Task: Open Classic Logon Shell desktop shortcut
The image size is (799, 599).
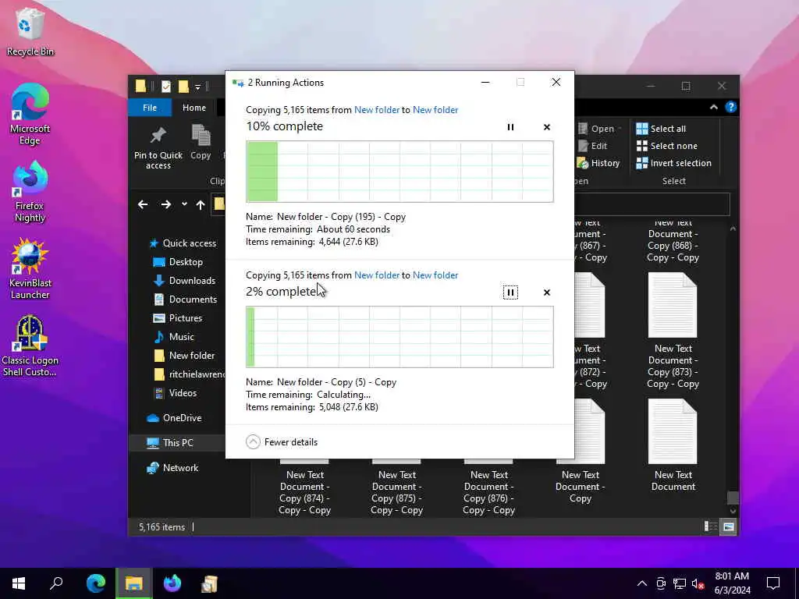Action: (x=30, y=346)
